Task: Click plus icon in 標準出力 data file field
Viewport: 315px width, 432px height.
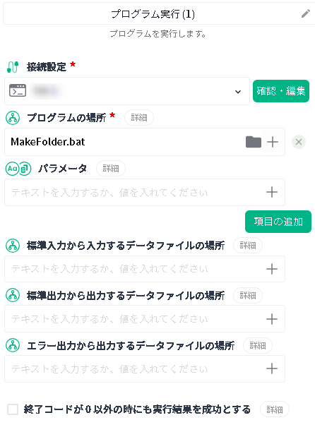Action: point(272,319)
